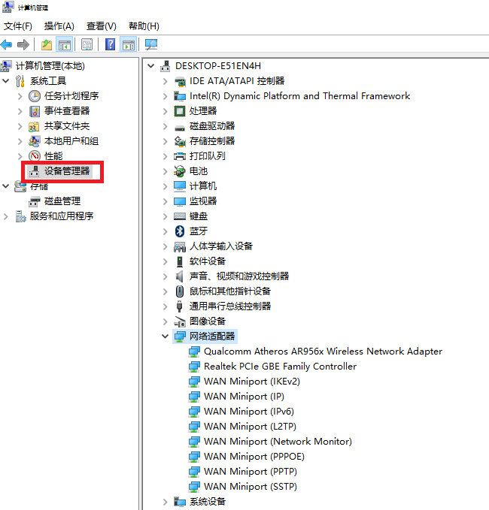Click the 磁盘管理 disk icon
The width and height of the screenshot is (489, 510).
point(35,201)
